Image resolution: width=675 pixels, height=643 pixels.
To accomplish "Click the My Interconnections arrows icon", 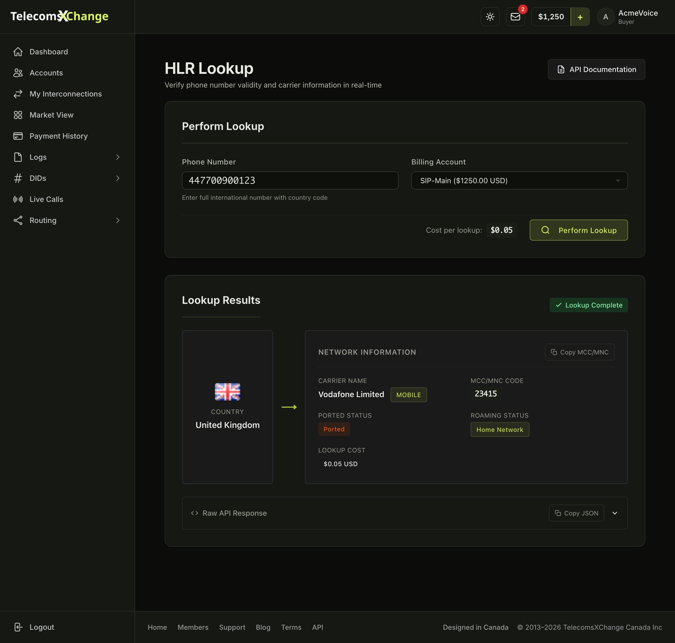I will coord(18,94).
